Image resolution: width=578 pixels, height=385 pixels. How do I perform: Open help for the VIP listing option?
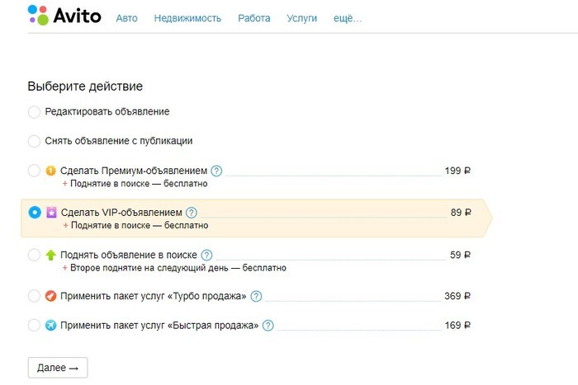[x=192, y=213]
